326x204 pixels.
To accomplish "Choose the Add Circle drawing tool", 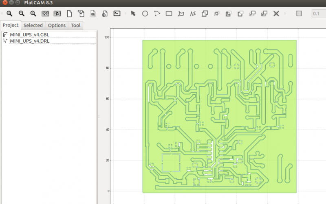I will pos(145,13).
